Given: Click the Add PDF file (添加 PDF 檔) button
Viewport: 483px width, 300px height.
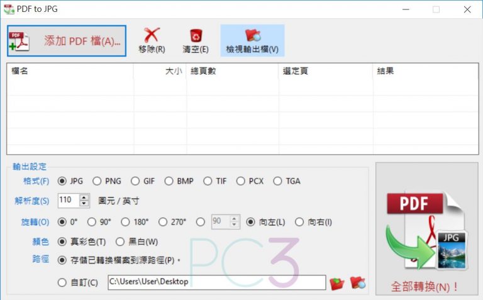Looking at the screenshot, I should pos(67,41).
